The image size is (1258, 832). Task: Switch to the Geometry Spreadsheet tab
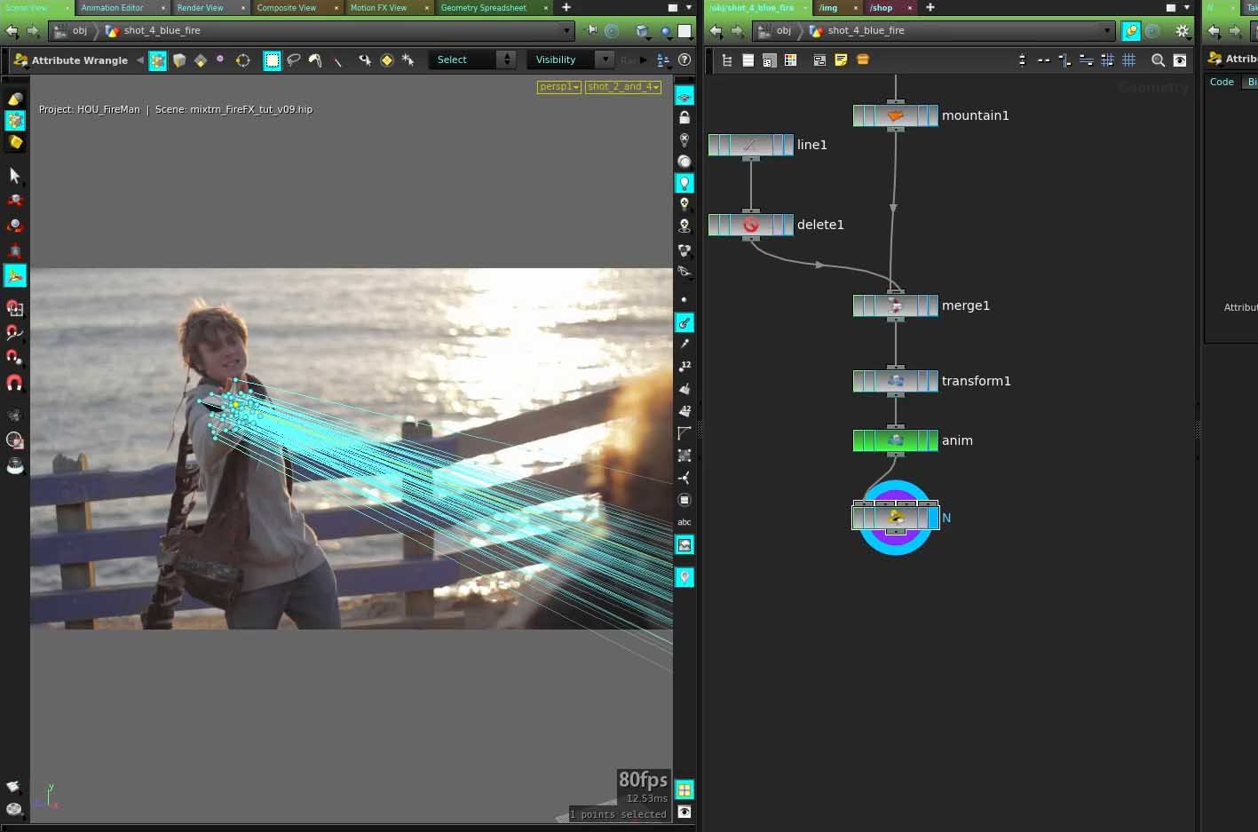(x=483, y=8)
